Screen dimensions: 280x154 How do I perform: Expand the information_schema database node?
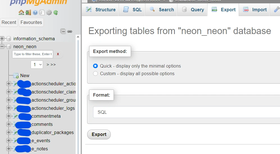2,39
